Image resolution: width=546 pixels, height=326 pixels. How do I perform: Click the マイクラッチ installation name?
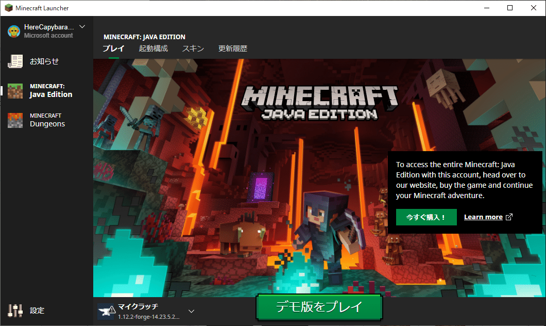click(x=138, y=306)
